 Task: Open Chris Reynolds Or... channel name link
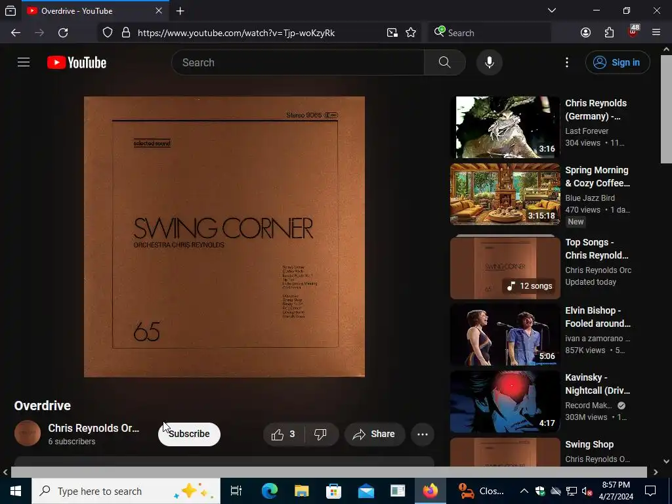click(x=93, y=428)
